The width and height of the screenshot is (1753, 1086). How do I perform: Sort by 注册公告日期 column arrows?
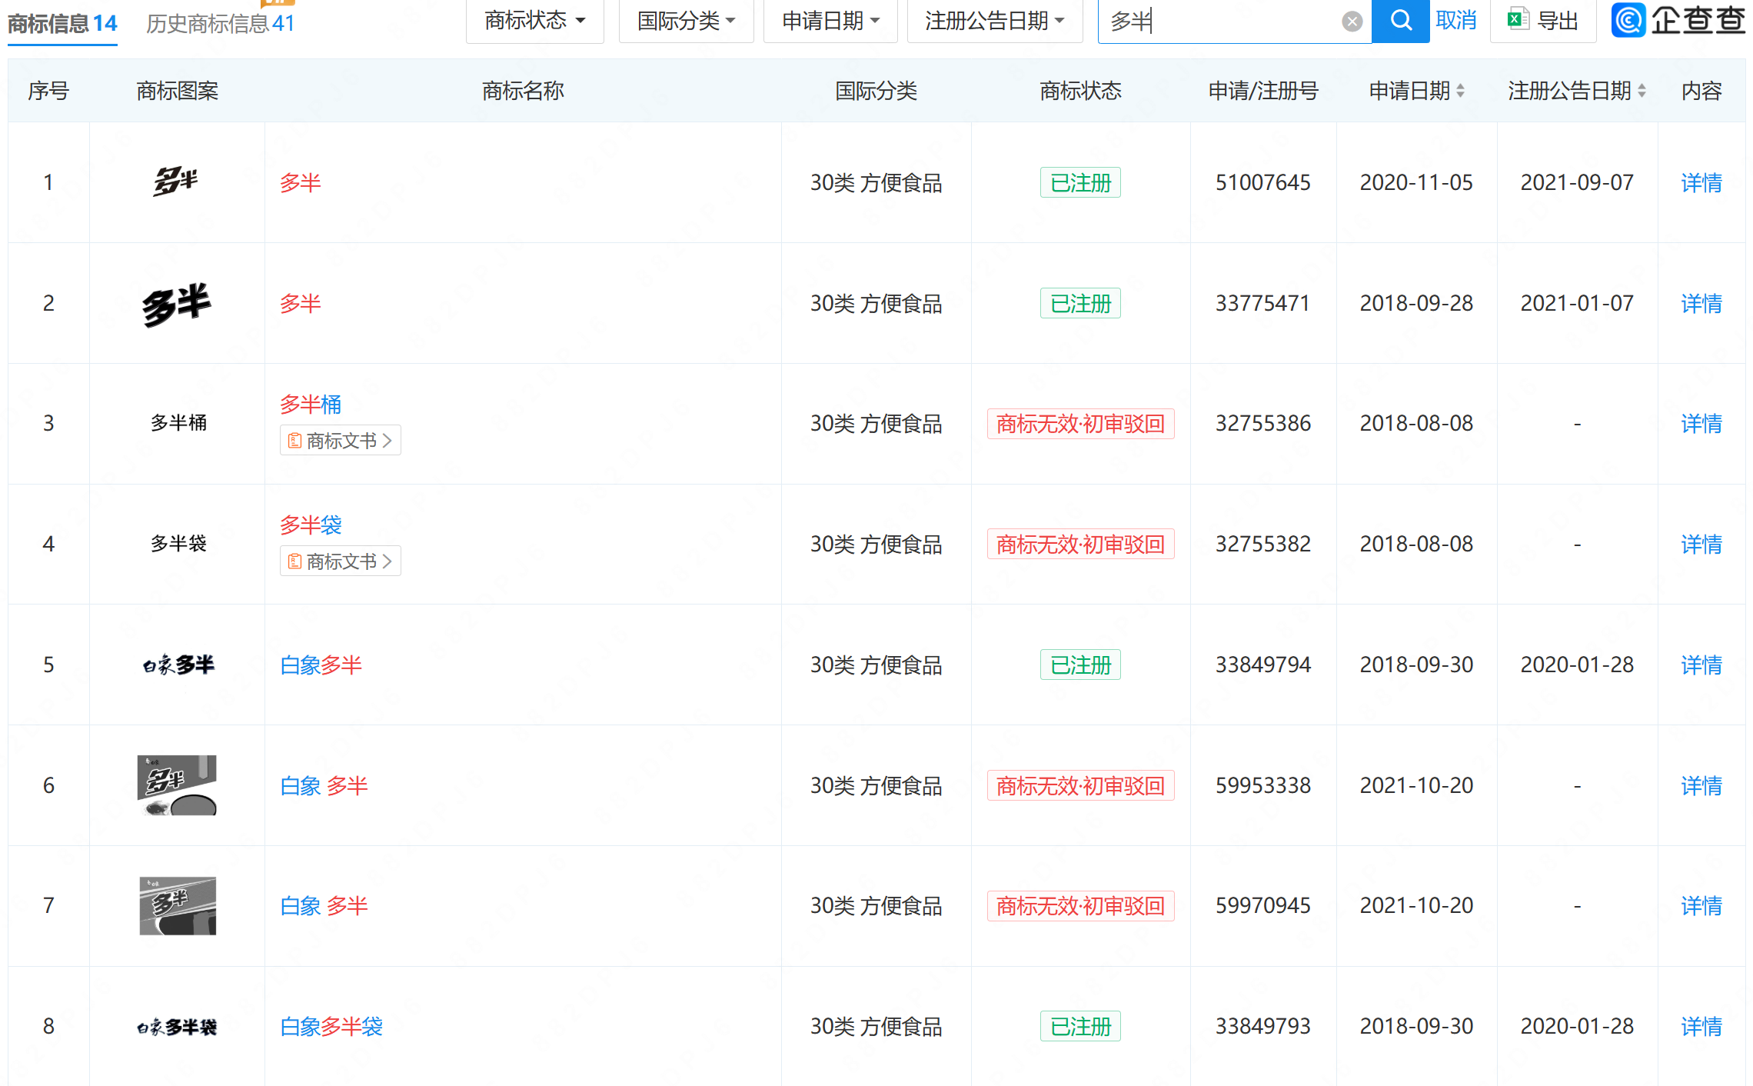click(x=1642, y=91)
